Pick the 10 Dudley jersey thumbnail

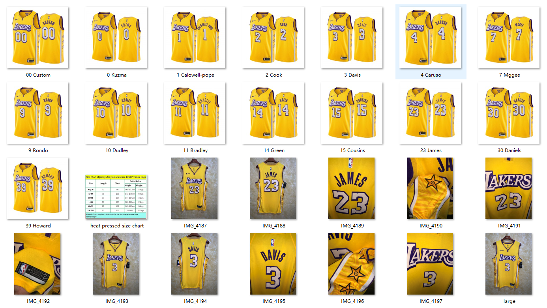point(116,113)
